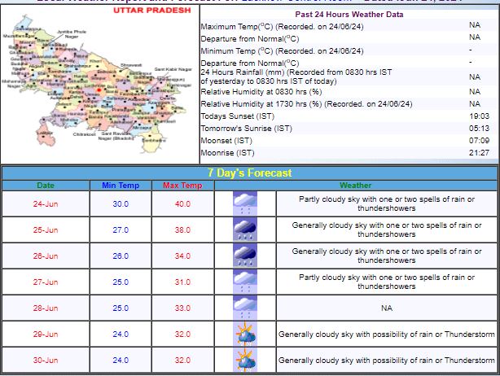Screen dimensions: 500x376
Task: Click the 27-Jun rainy cloud icon
Action: (x=245, y=282)
